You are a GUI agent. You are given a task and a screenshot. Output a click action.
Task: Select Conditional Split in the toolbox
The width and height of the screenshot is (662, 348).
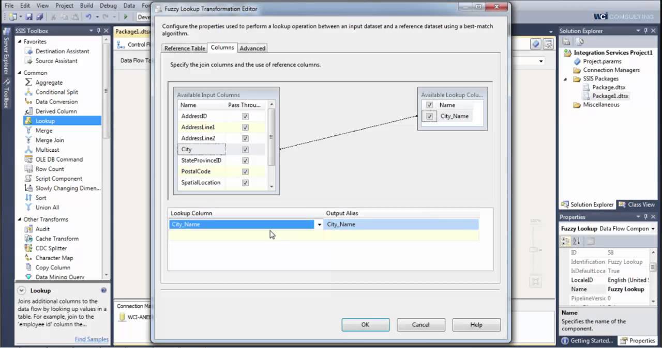(57, 92)
